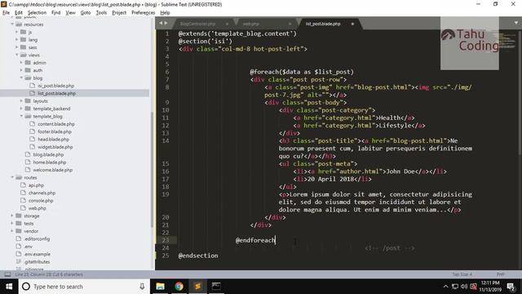The height and width of the screenshot is (294, 522).
Task: Expand the admin folder
Action: [x=21, y=63]
